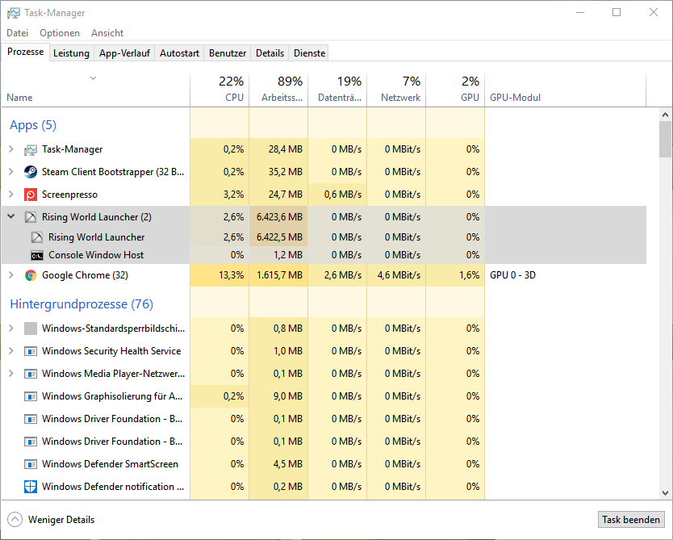
Task: Sort processes by CPU column header
Action: 219,90
